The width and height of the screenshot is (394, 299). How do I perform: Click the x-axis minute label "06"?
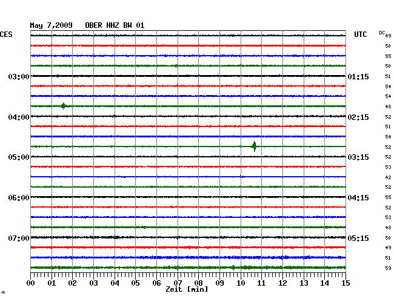[156, 283]
